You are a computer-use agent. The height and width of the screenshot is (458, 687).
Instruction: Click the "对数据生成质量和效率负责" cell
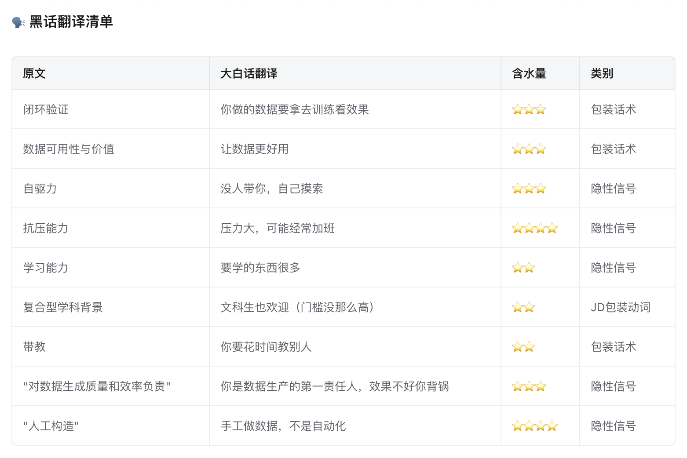point(97,386)
